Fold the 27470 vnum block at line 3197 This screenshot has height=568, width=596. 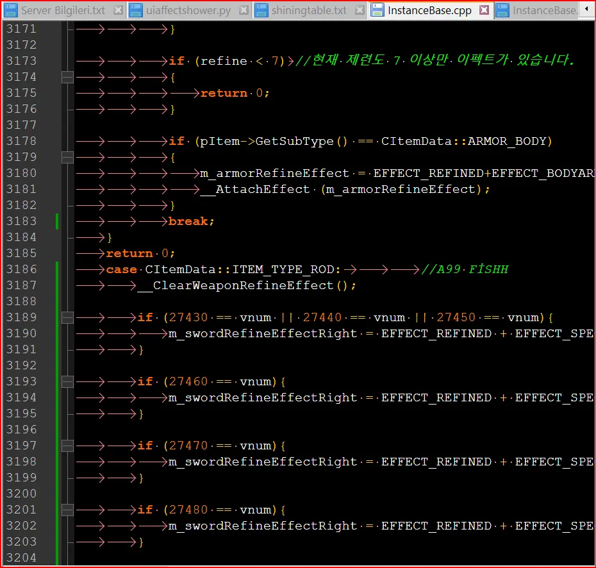pyautogui.click(x=67, y=446)
